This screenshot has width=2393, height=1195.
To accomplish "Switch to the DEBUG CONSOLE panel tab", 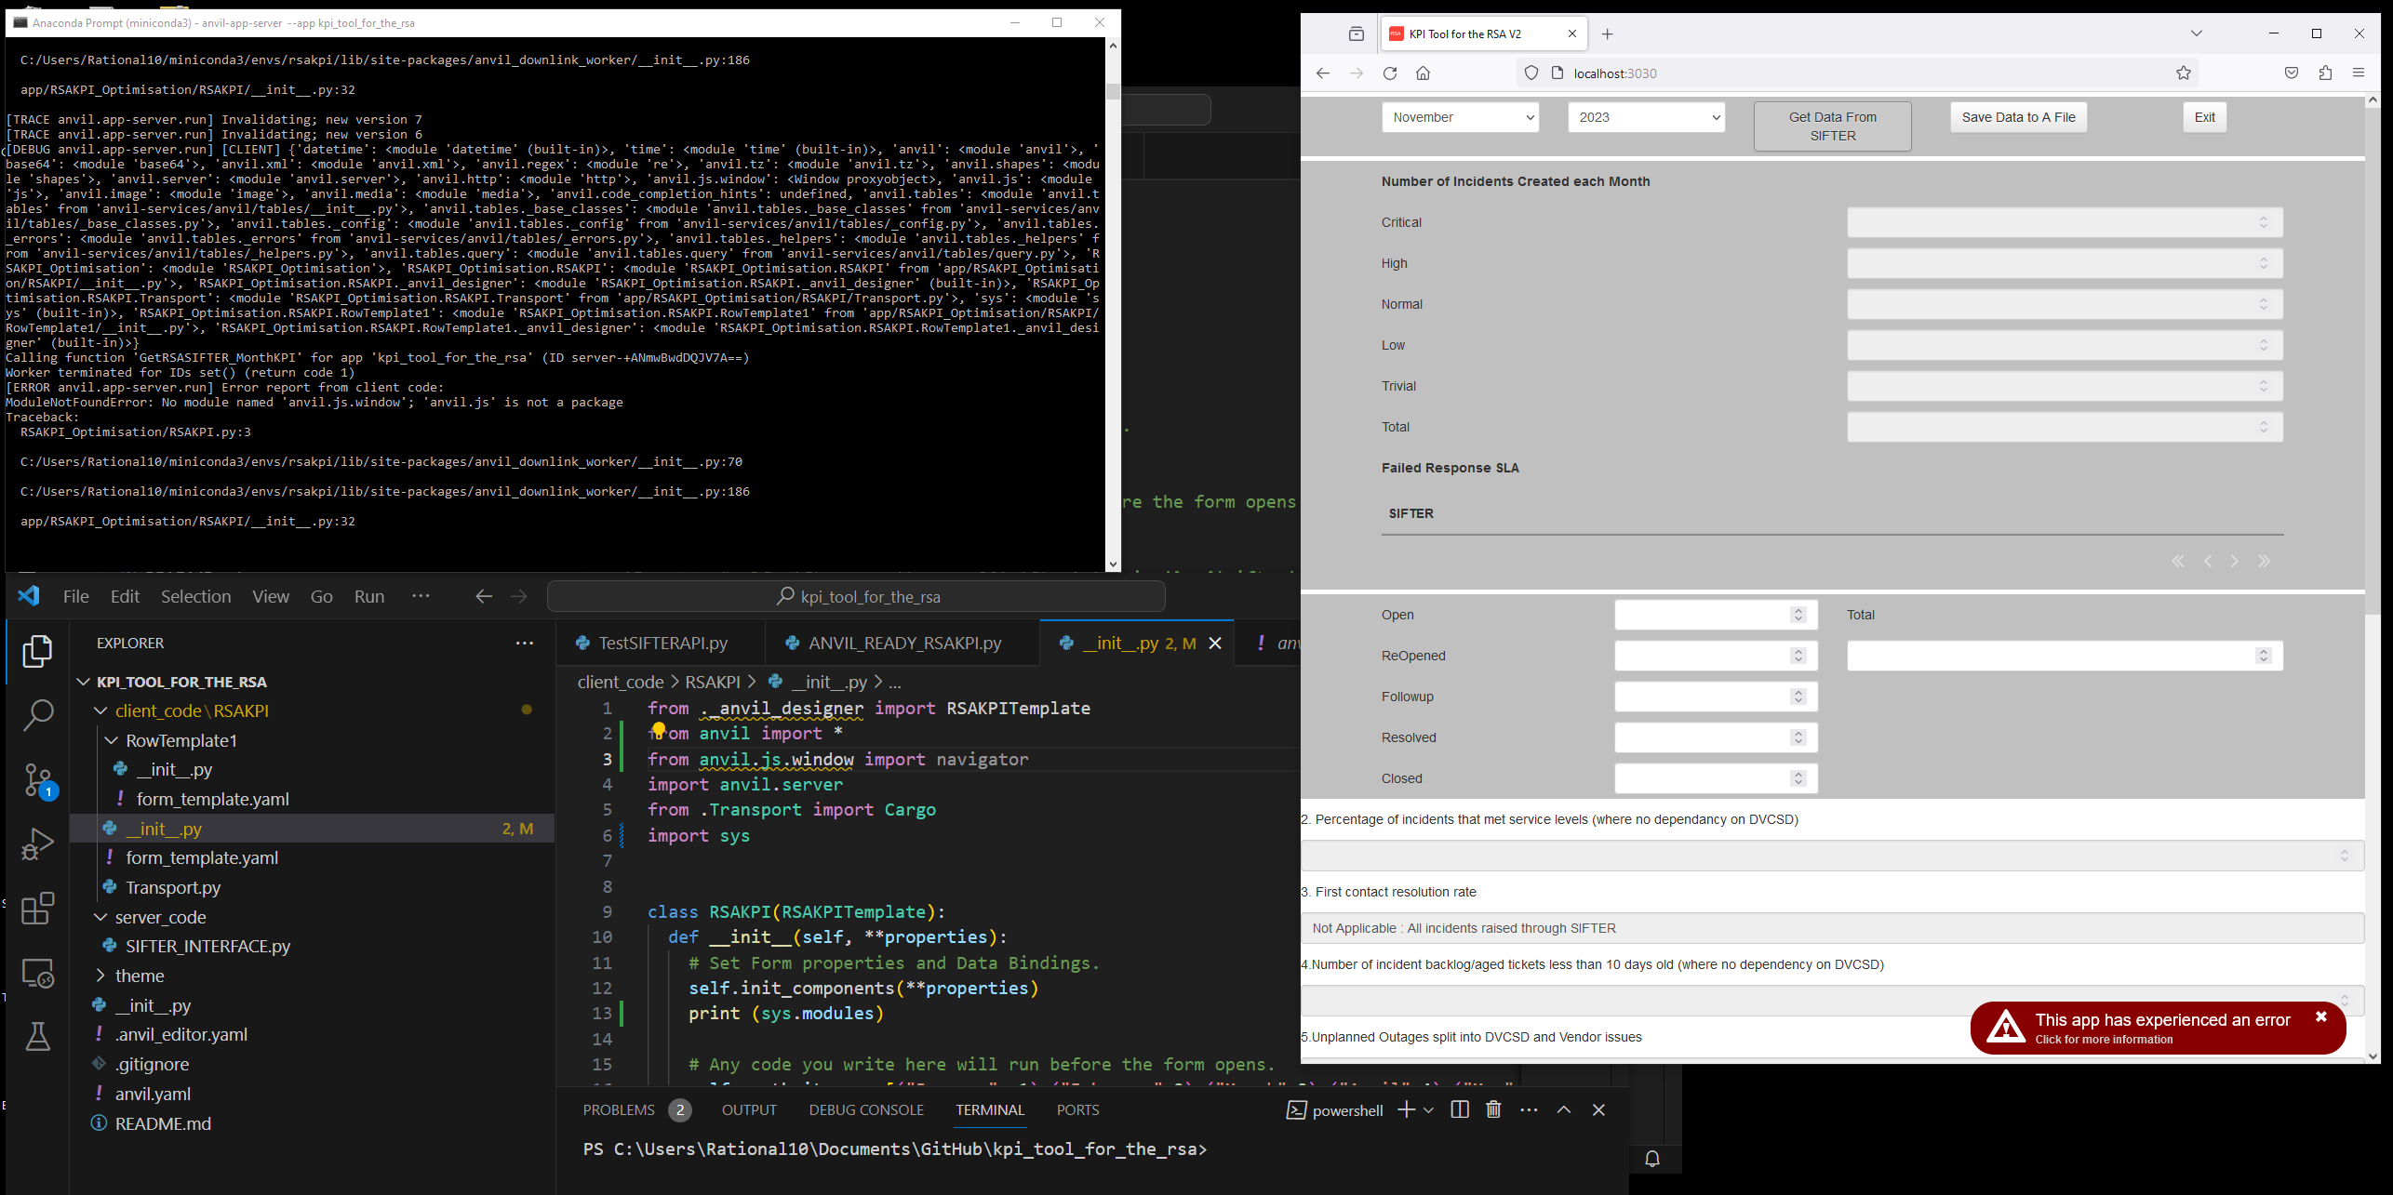I will tap(866, 1109).
